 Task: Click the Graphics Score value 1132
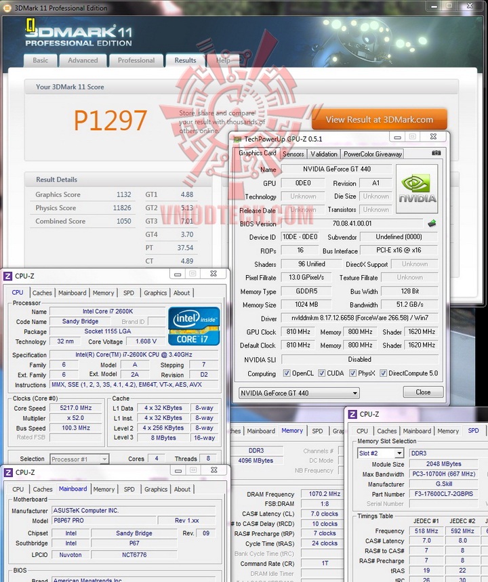click(x=123, y=194)
